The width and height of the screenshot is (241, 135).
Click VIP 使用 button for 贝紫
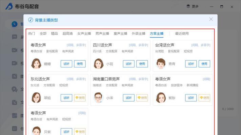(80, 132)
